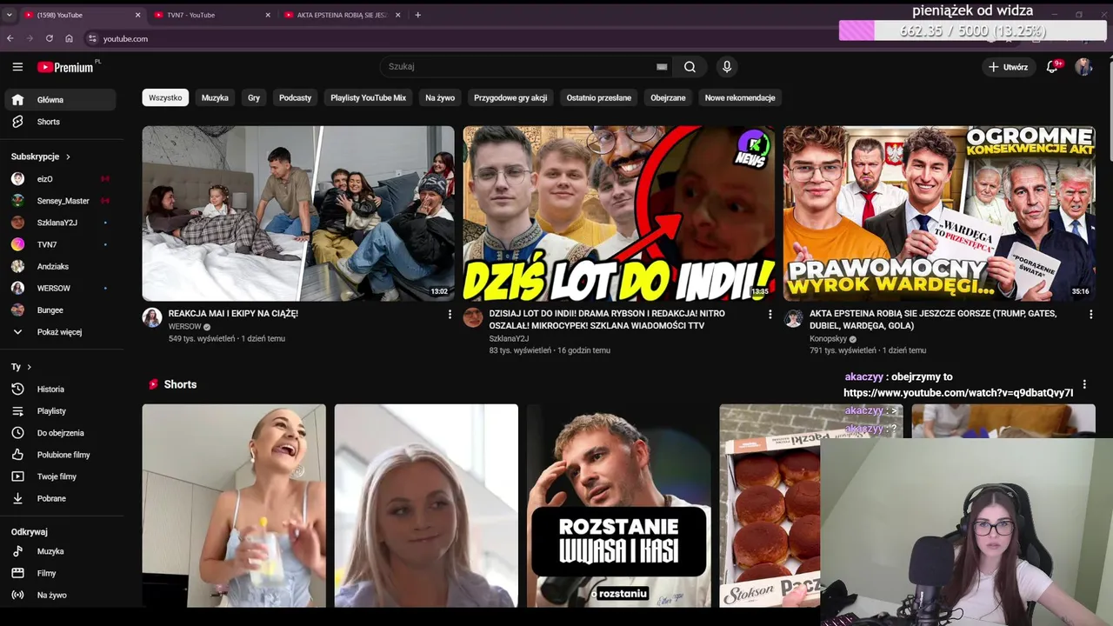Expand subscriptions with Pokaż więcej
Viewport: 1113px width, 626px height.
pos(59,332)
